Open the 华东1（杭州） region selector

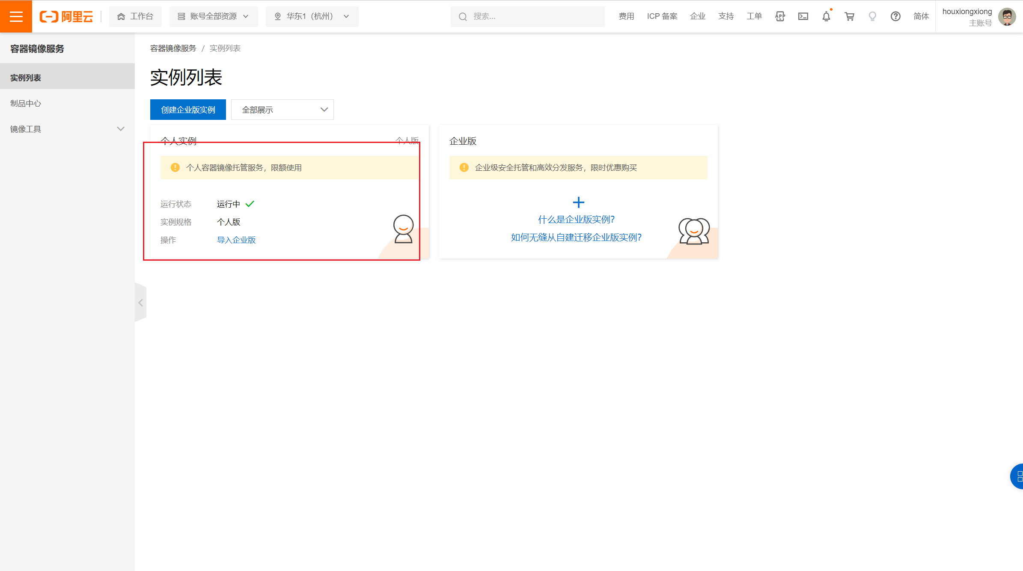[x=312, y=16]
